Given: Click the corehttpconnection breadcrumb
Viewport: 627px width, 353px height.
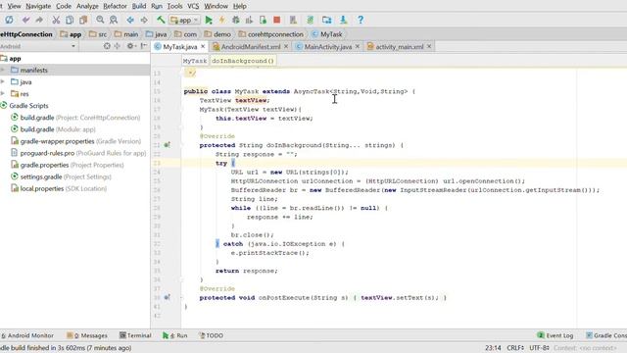Looking at the screenshot, I should pyautogui.click(x=270, y=34).
